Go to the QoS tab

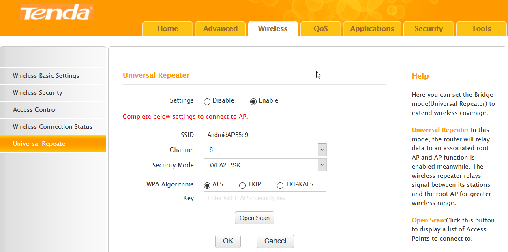[x=320, y=29]
